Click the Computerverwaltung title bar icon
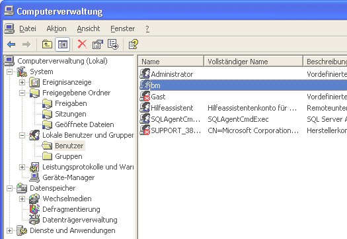 [9, 11]
